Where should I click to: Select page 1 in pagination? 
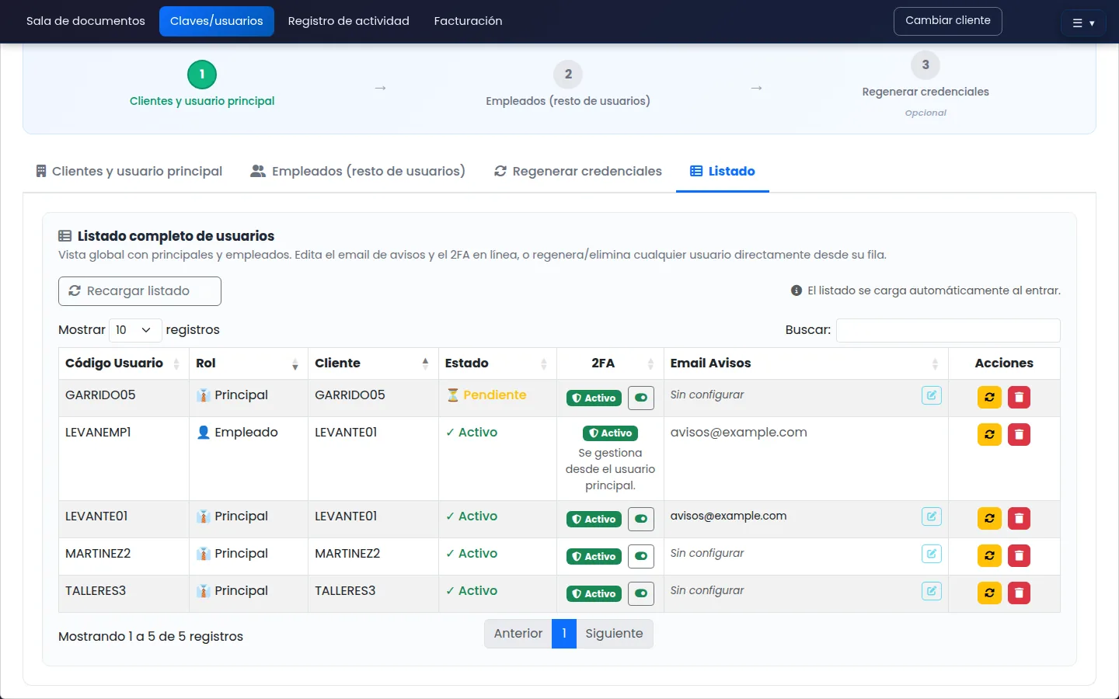564,634
